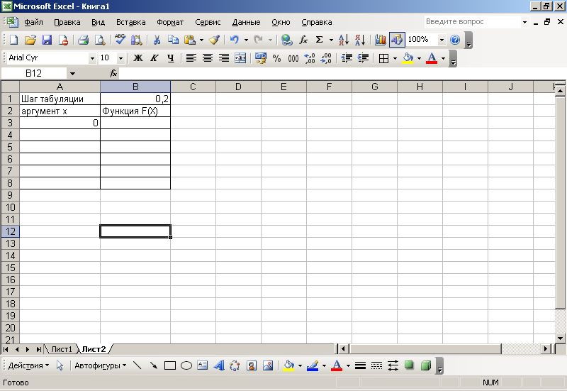Draw an oval shape
Screen dimensions: 567x391
point(186,365)
